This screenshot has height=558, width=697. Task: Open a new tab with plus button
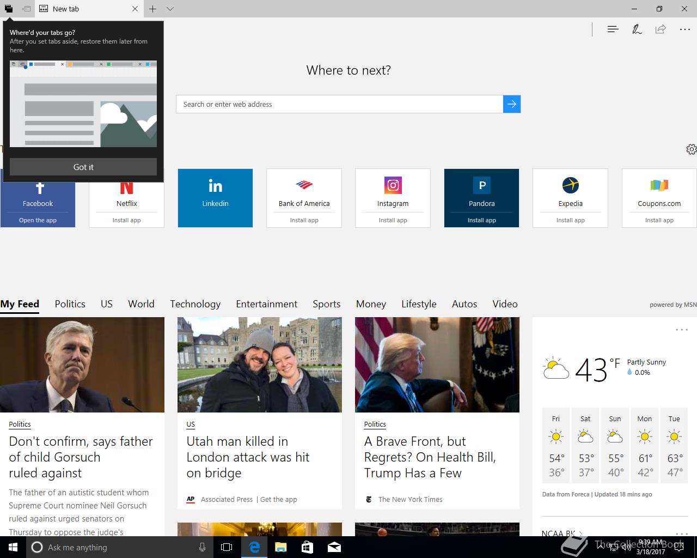153,9
